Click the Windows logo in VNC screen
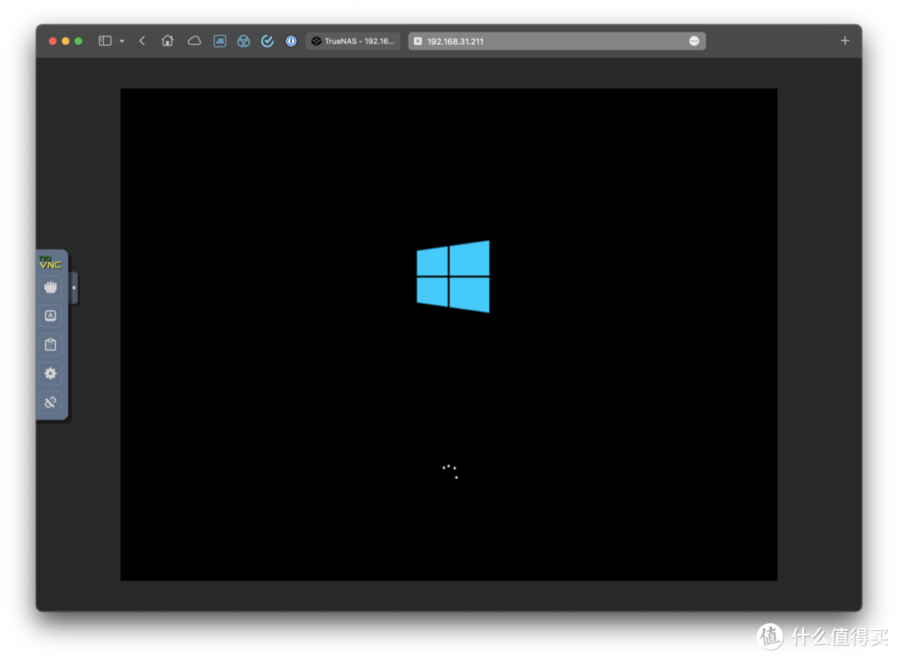 [453, 277]
